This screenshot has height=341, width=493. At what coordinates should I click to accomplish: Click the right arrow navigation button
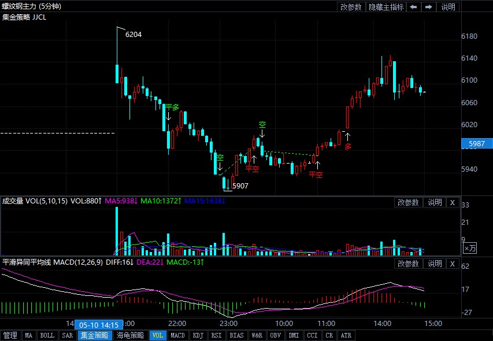428,7
